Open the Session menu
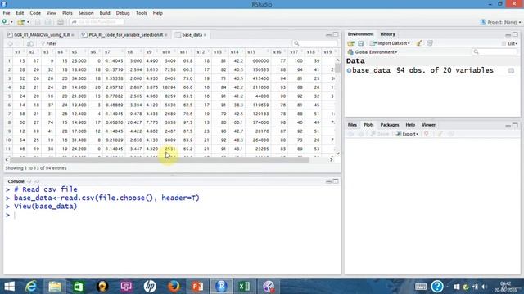524x294 pixels. click(x=86, y=13)
